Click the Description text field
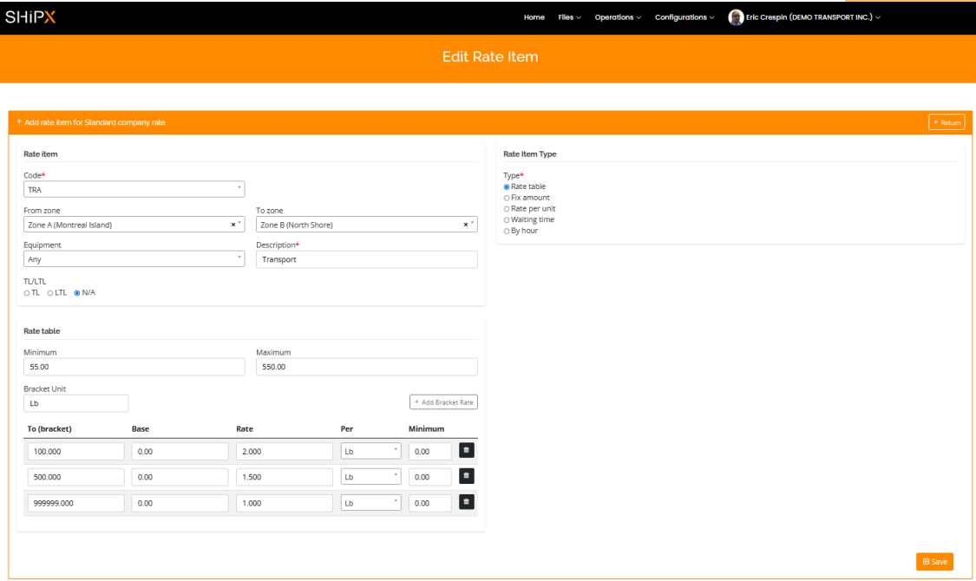 pyautogui.click(x=366, y=259)
